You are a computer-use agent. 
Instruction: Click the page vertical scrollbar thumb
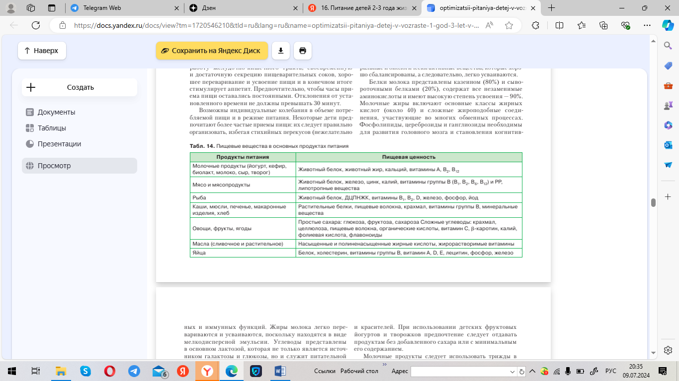(x=653, y=202)
